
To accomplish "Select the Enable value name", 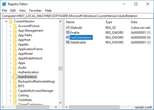I will tap(75, 33).
